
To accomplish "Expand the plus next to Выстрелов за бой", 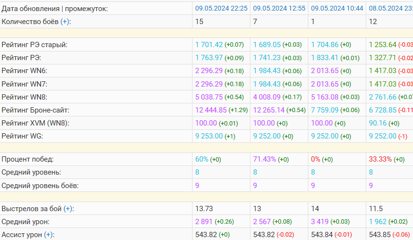I will tap(69, 209).
